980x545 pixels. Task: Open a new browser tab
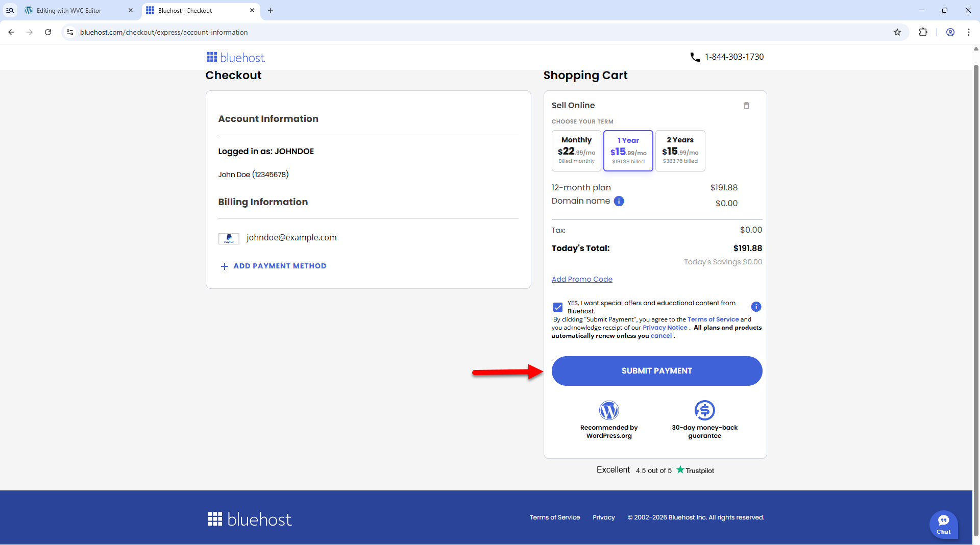point(271,10)
